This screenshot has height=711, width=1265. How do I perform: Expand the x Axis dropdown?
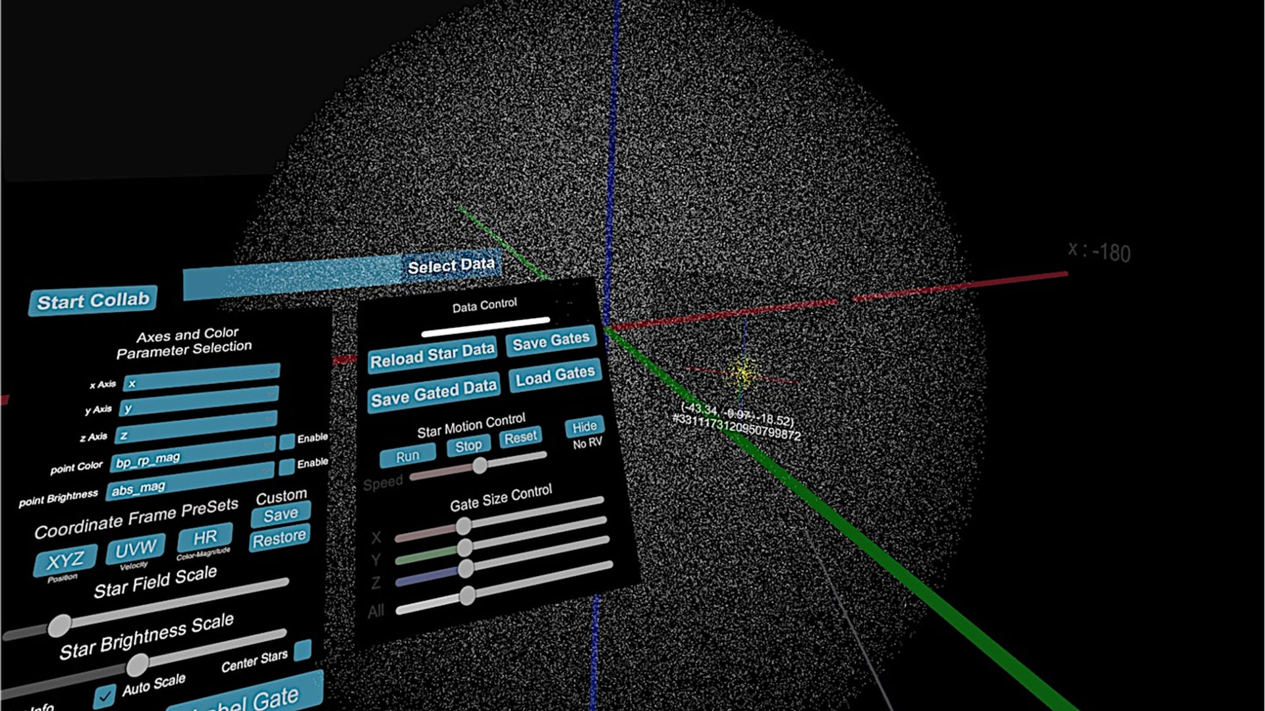click(x=202, y=377)
